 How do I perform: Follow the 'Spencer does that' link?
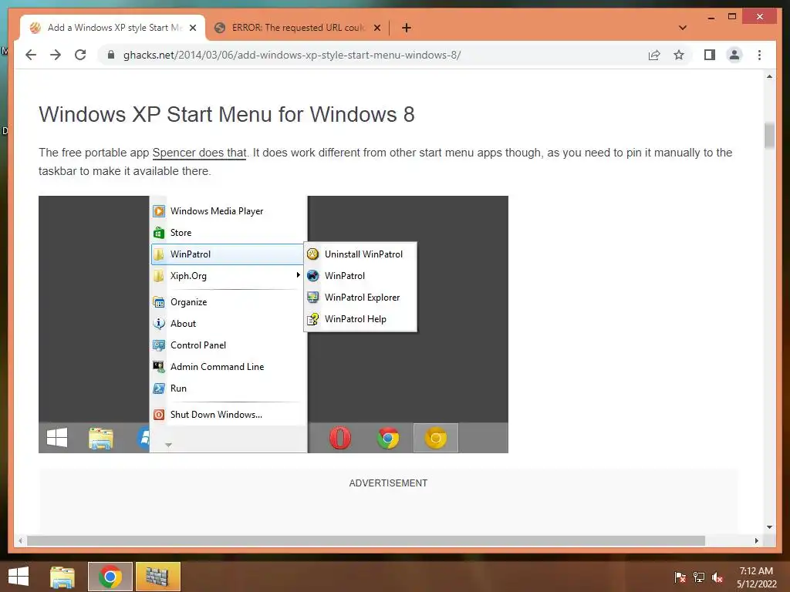tap(200, 153)
